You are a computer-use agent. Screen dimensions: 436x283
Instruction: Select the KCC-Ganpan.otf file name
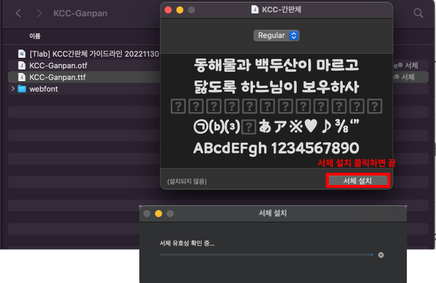(x=58, y=65)
